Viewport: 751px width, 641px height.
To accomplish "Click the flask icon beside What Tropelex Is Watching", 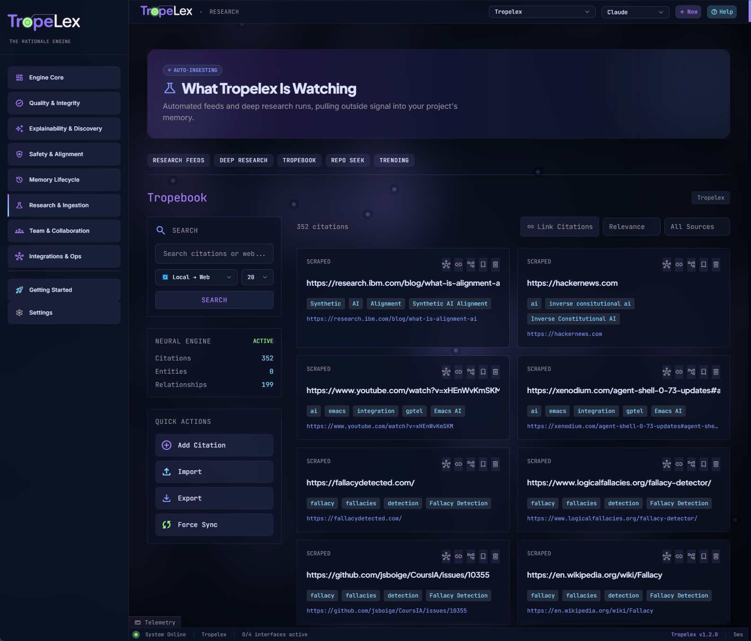I will [169, 88].
